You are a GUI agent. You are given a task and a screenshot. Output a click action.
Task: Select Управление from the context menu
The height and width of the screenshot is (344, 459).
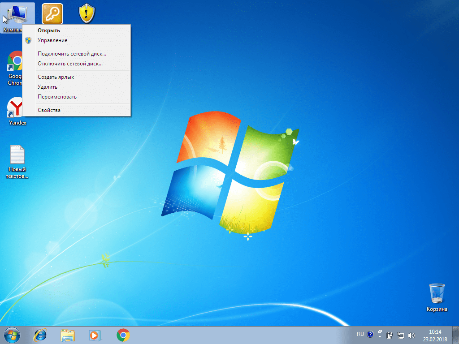[x=77, y=40]
